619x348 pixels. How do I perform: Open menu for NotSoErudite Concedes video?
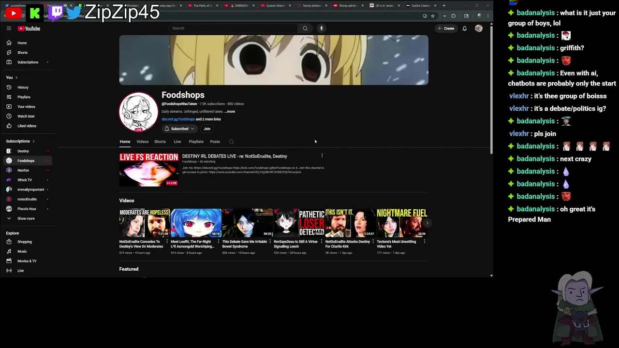[x=167, y=241]
